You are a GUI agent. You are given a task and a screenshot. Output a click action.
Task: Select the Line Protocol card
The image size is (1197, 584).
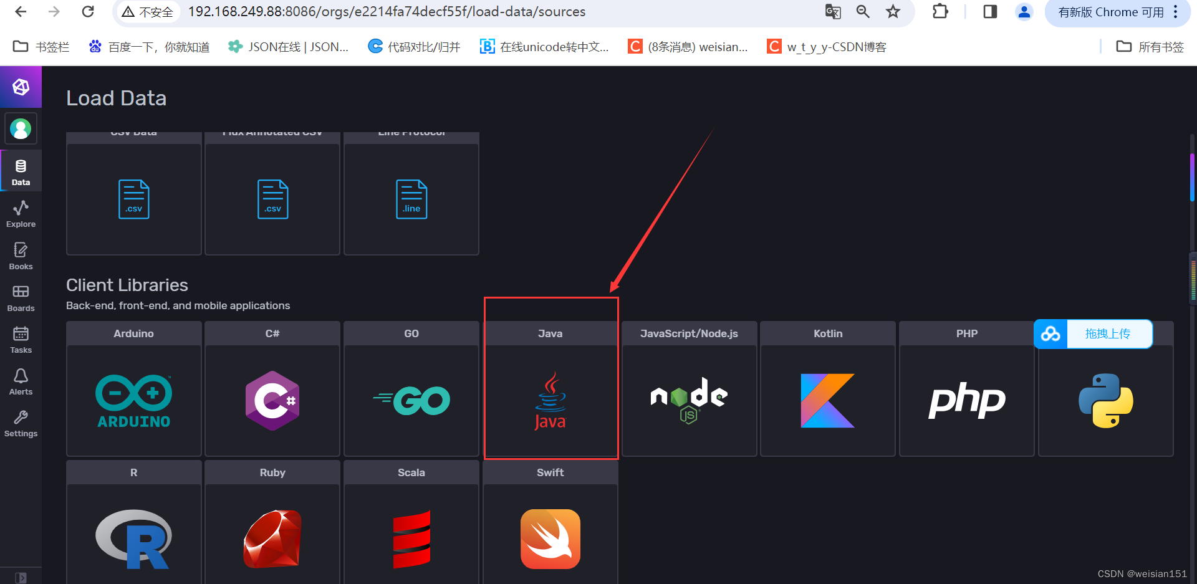pos(411,193)
